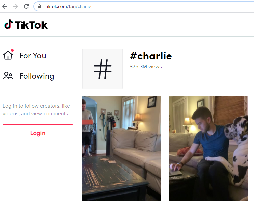Click the padlock site security icon
254x206 pixels.
(40, 6)
